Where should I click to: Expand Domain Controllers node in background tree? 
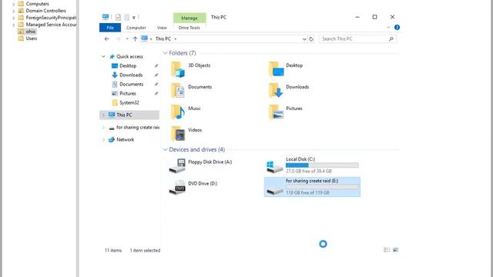tap(14, 11)
